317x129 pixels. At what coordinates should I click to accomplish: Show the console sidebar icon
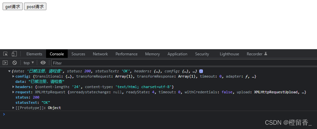pos(5,63)
